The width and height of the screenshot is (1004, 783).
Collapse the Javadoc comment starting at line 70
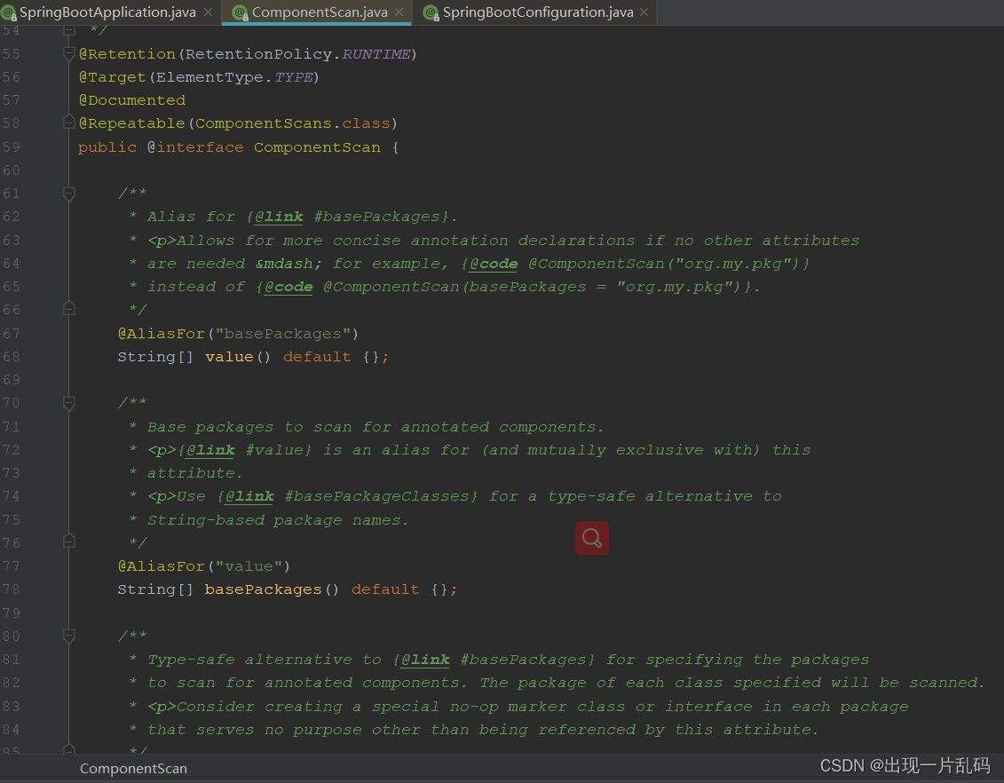pyautogui.click(x=69, y=403)
